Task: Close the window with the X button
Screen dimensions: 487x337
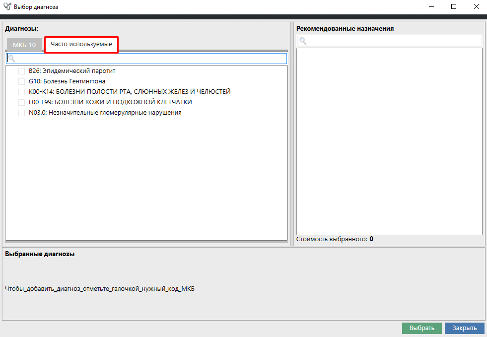Action: tap(476, 7)
